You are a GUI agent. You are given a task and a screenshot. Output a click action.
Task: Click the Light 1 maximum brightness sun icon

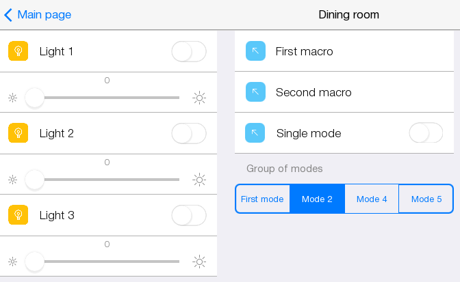tap(199, 98)
